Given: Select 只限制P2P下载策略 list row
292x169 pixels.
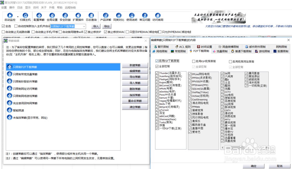Looking at the screenshot, I should coord(63,67).
